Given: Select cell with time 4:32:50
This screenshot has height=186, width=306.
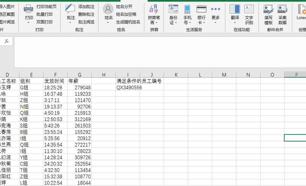Looking at the screenshot, I should click(x=55, y=170).
